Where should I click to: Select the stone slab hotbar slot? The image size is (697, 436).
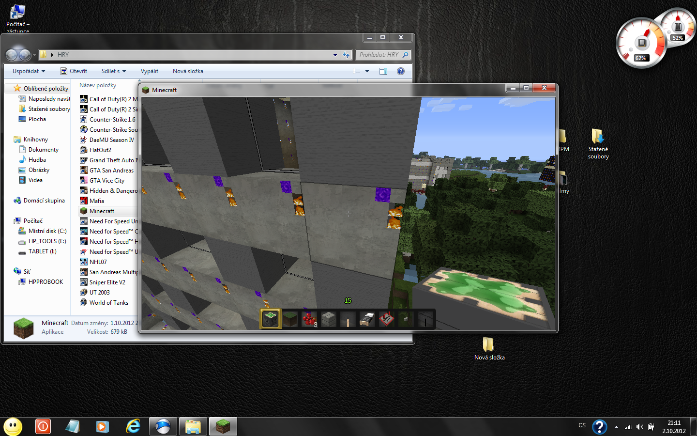tap(329, 319)
